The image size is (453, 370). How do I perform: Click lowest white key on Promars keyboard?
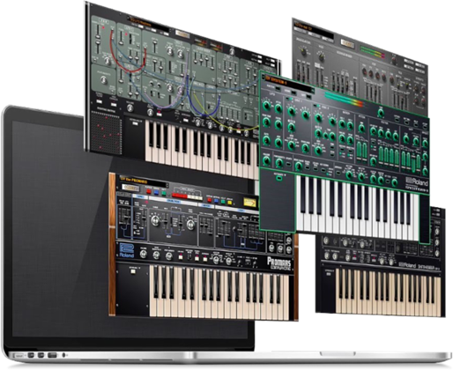pos(152,291)
